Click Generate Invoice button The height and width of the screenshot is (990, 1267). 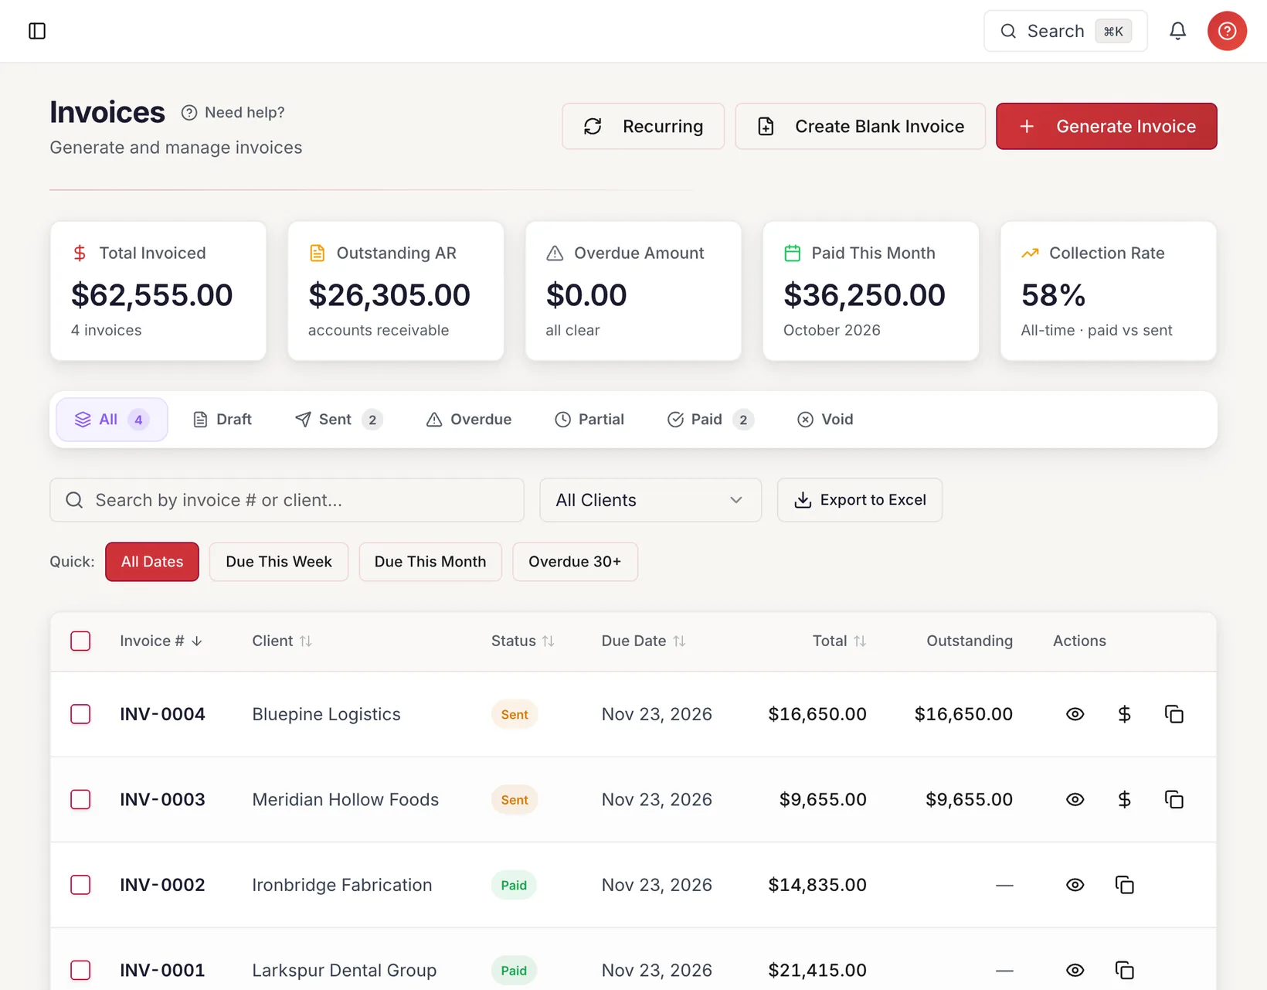tap(1106, 126)
